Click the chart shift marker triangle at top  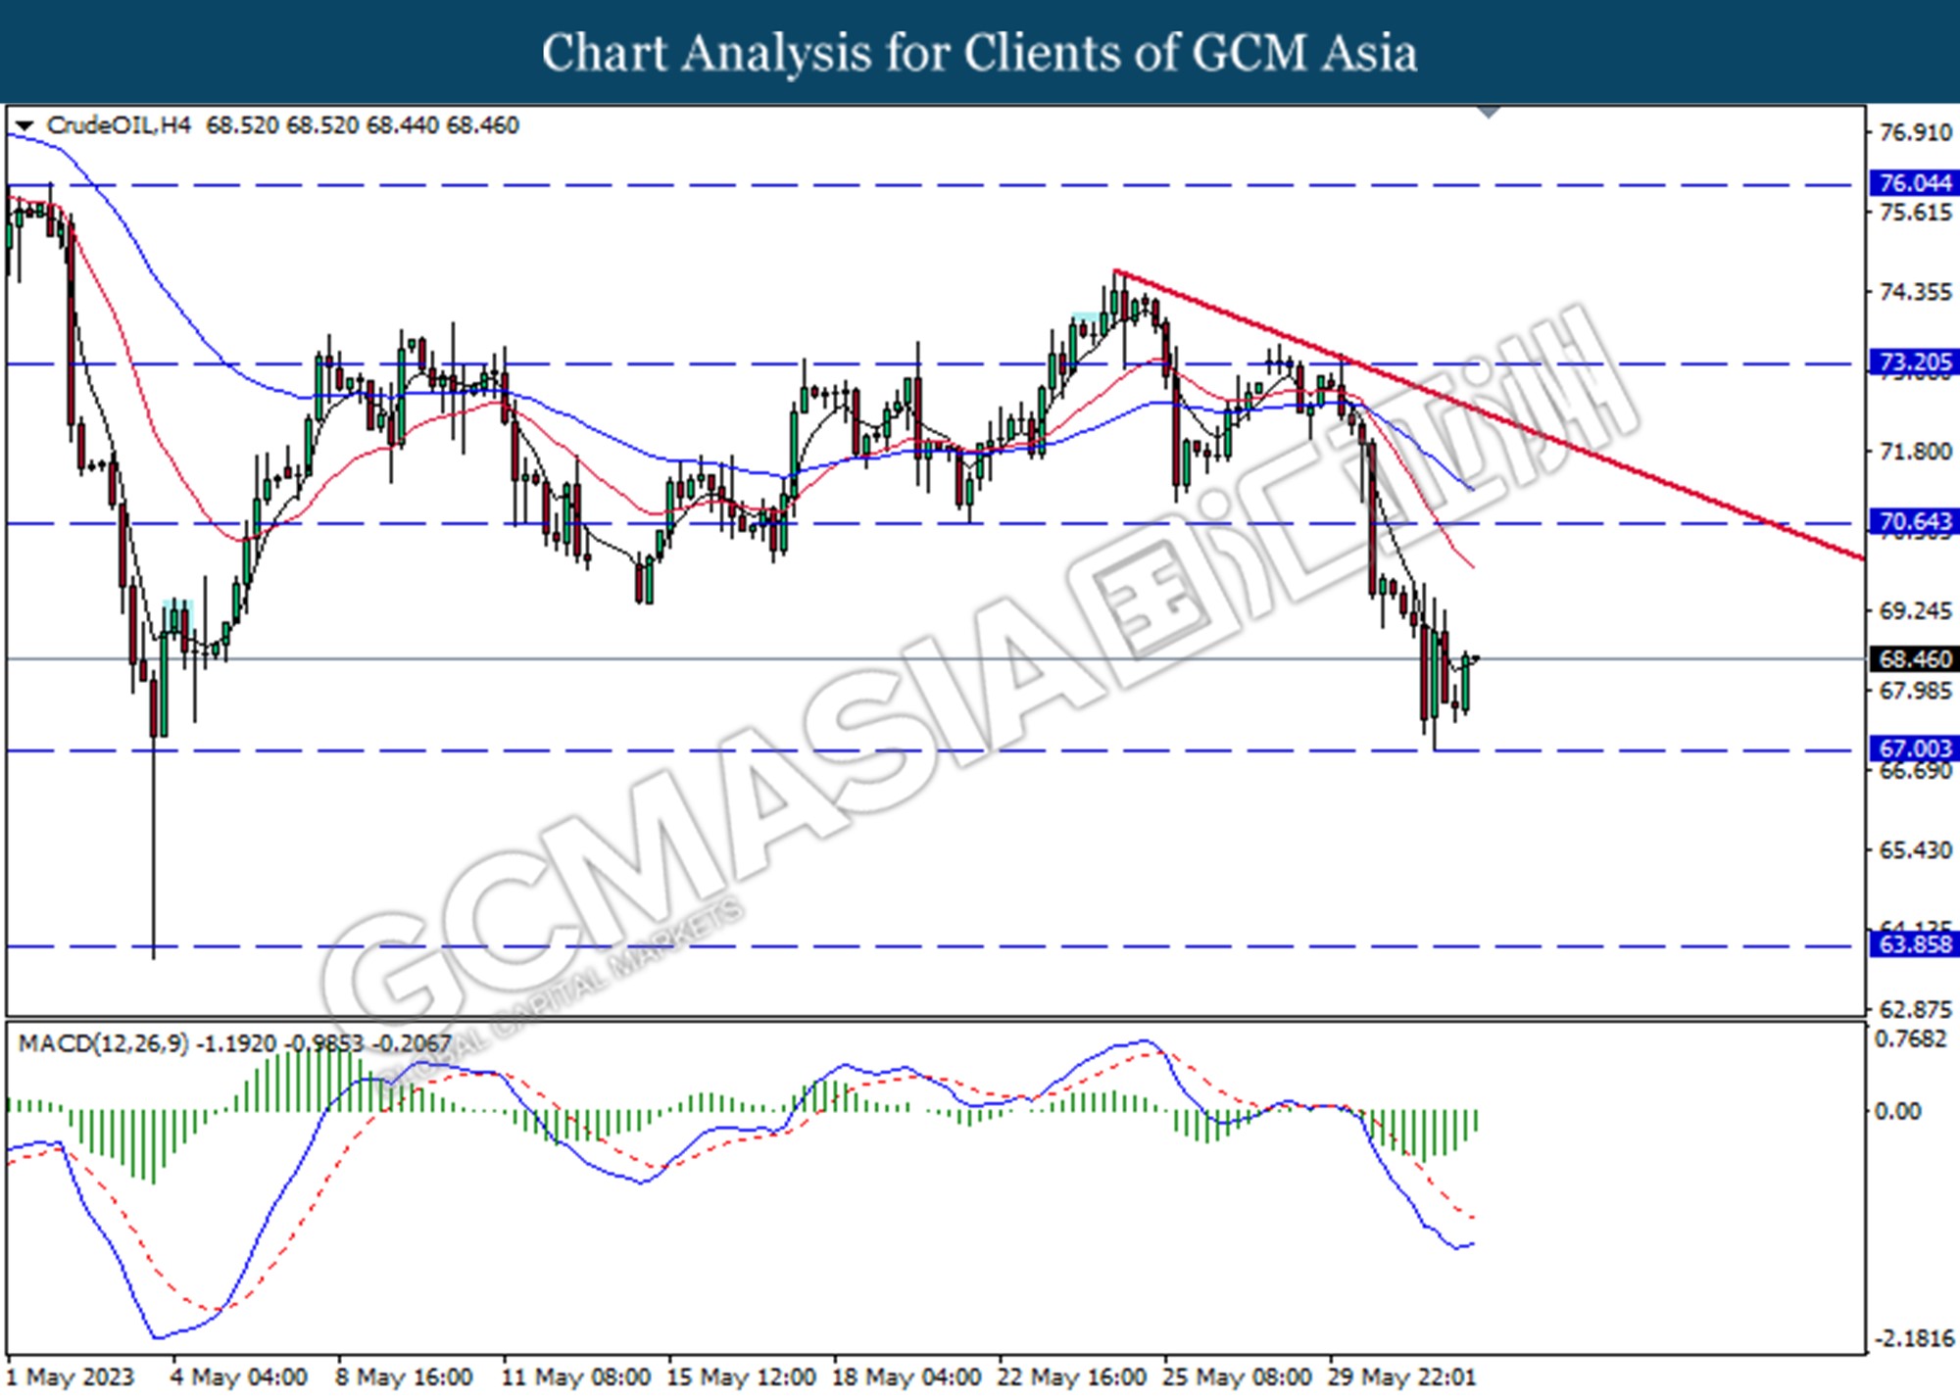tap(1489, 112)
